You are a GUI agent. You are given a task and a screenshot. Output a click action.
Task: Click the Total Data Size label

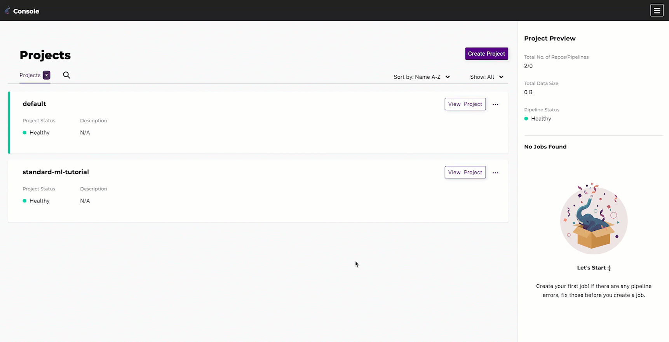tap(541, 83)
